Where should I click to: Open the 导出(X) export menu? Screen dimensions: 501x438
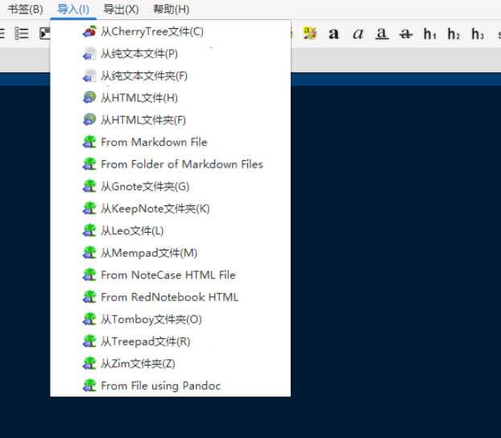pyautogui.click(x=121, y=10)
